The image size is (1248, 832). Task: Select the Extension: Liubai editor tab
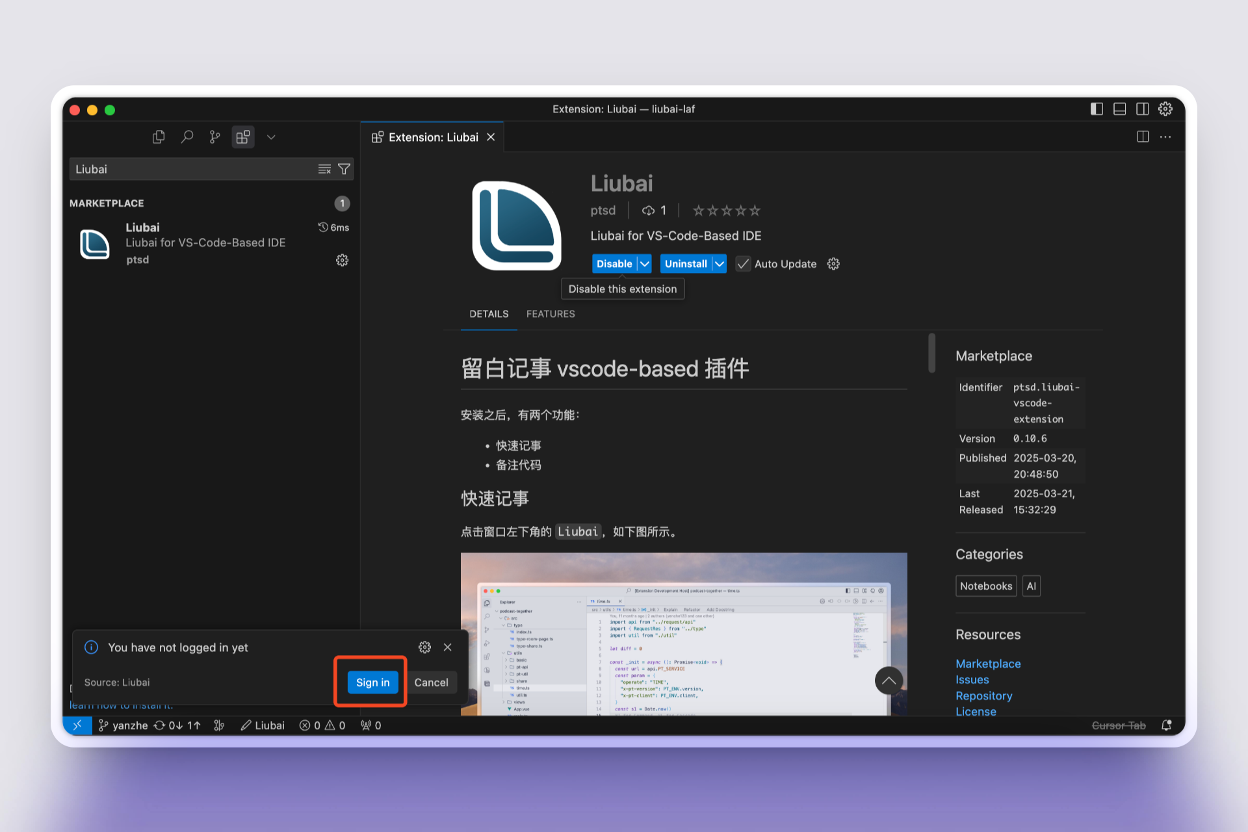(433, 137)
